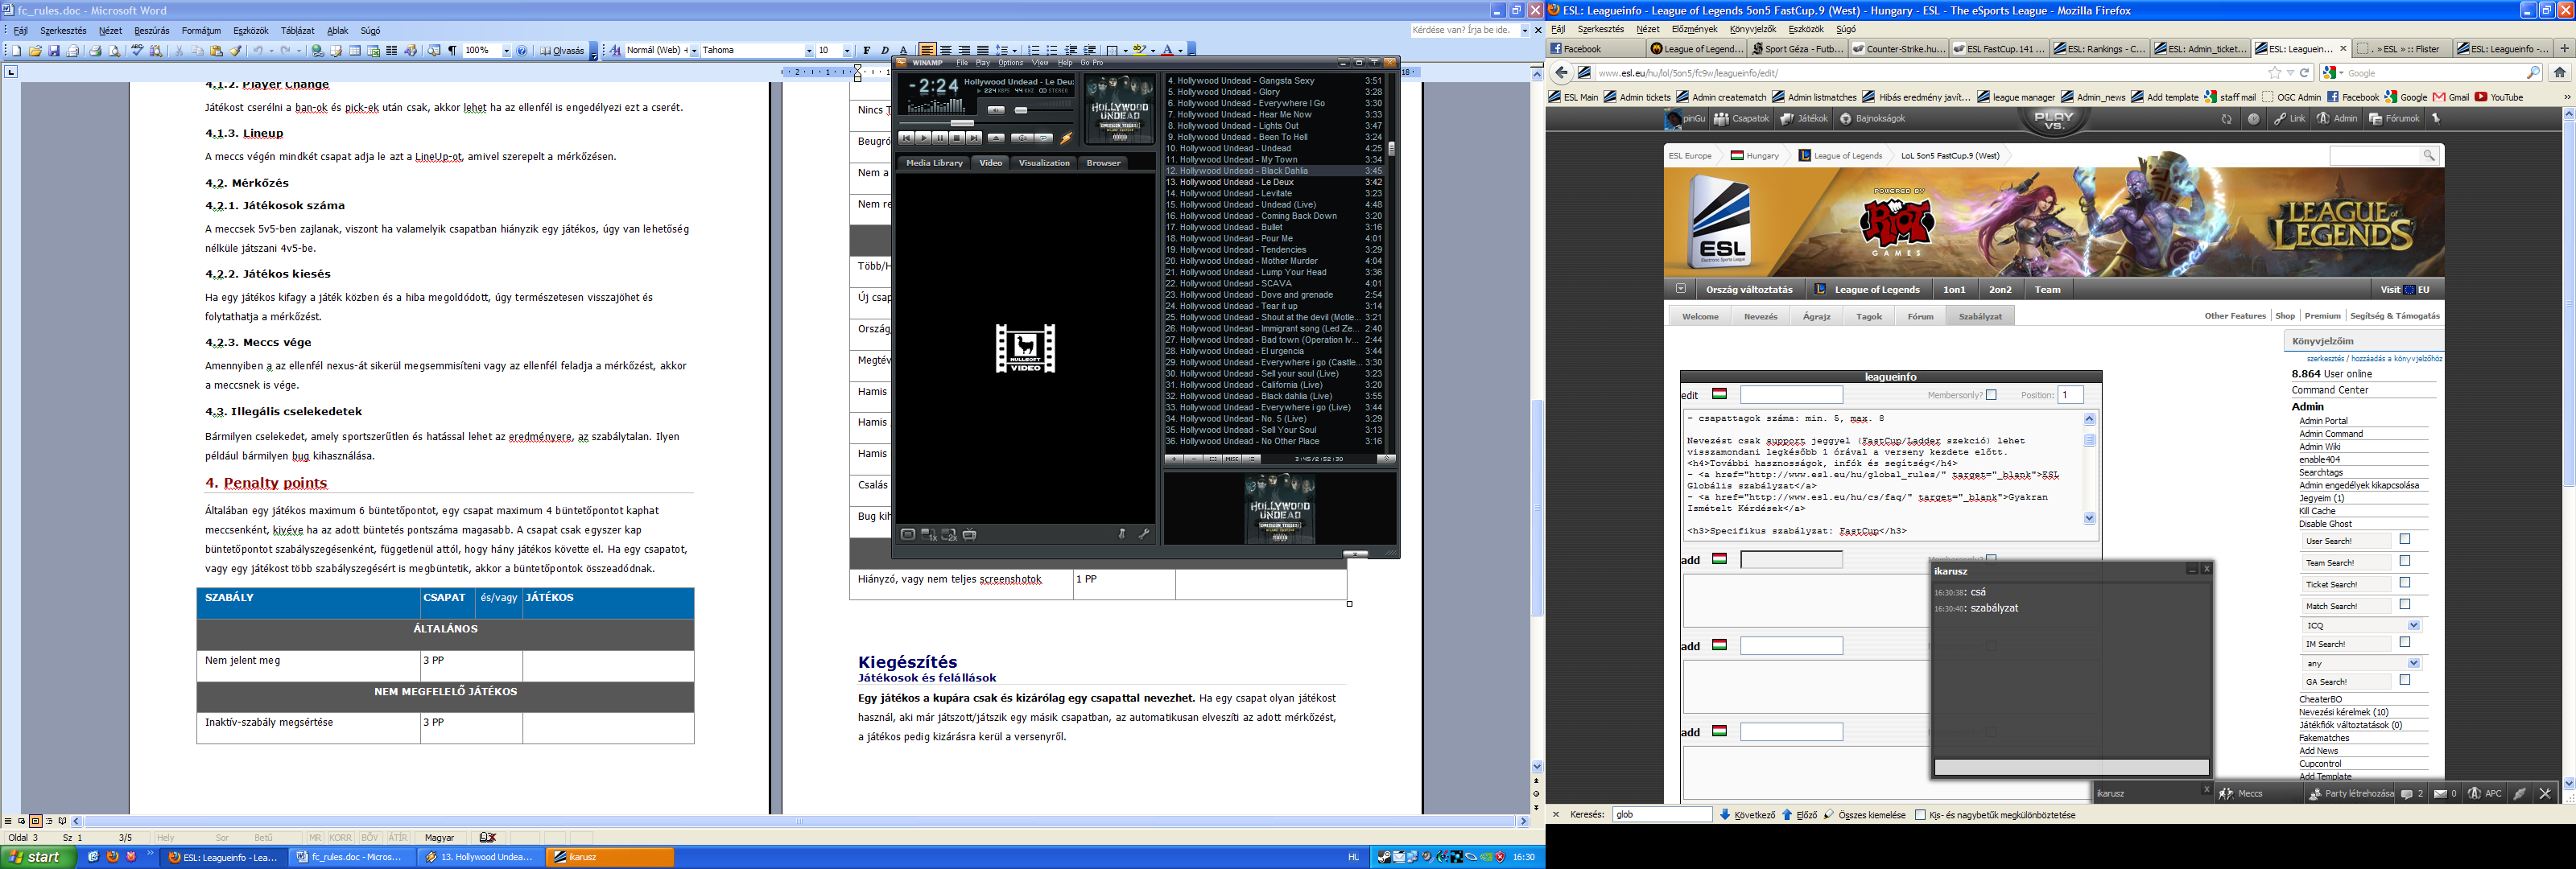The image size is (2576, 869).
Task: Click Winamp's Next track button
Action: tap(974, 138)
